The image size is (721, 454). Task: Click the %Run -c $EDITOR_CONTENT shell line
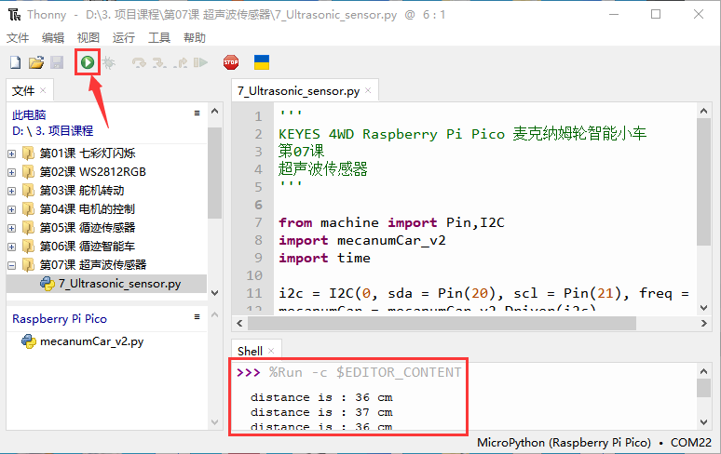349,372
